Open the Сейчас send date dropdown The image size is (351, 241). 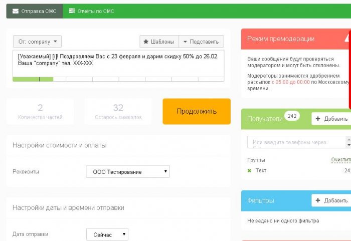click(x=107, y=234)
